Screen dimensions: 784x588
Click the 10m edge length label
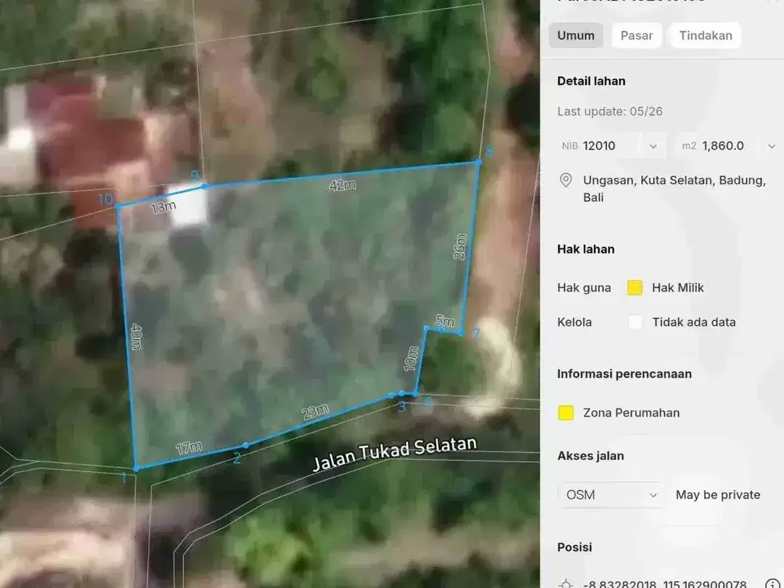click(411, 359)
